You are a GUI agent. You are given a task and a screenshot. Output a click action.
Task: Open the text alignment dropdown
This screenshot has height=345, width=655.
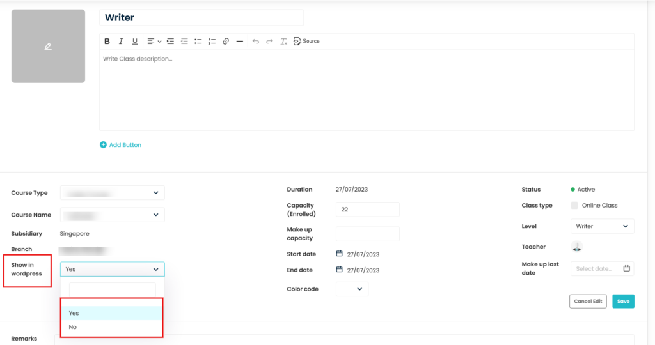pyautogui.click(x=154, y=42)
